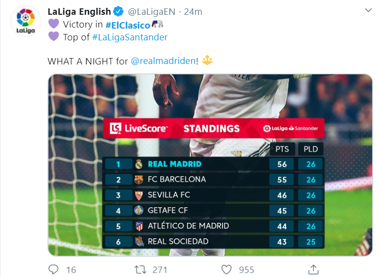Screen dimensions: 380x277
Task: Click the LiveScore logo in image
Action: [138, 128]
